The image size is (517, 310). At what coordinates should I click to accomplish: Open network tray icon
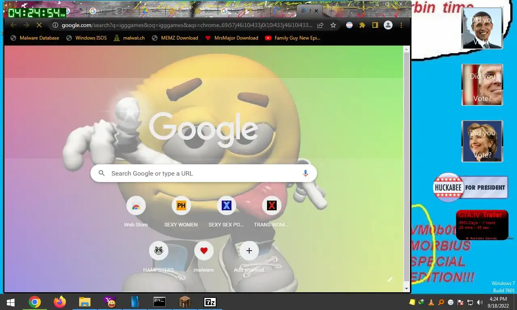470,302
